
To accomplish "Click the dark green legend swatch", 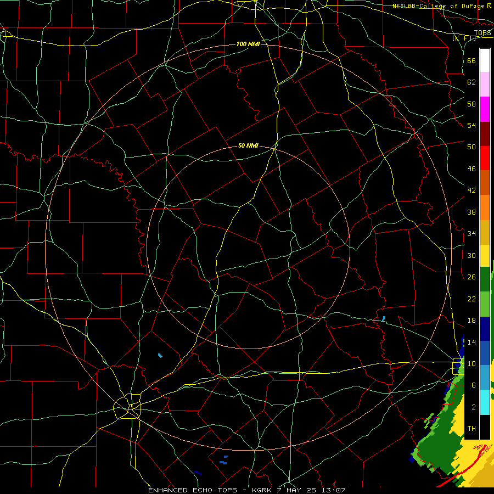I will pyautogui.click(x=485, y=279).
